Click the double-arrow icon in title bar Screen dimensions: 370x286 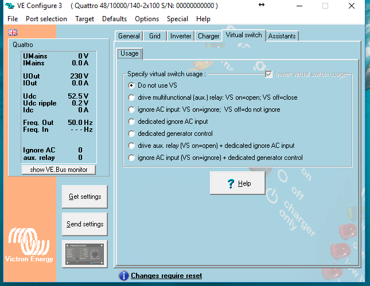tap(262, 5)
